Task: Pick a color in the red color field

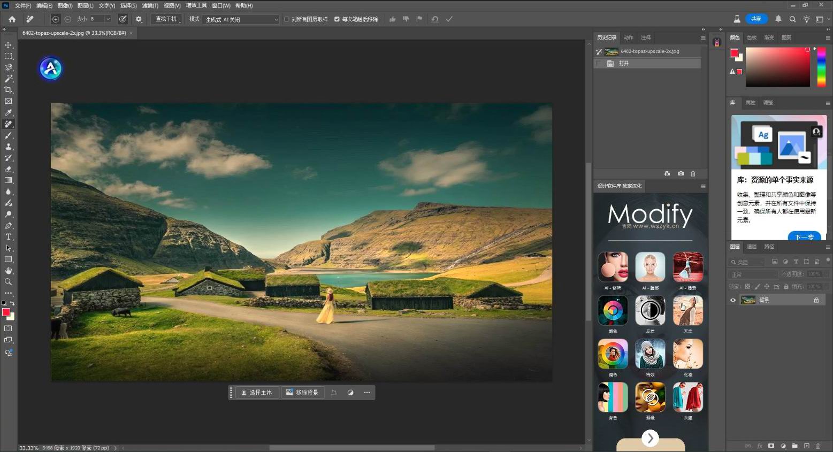Action: click(x=778, y=67)
